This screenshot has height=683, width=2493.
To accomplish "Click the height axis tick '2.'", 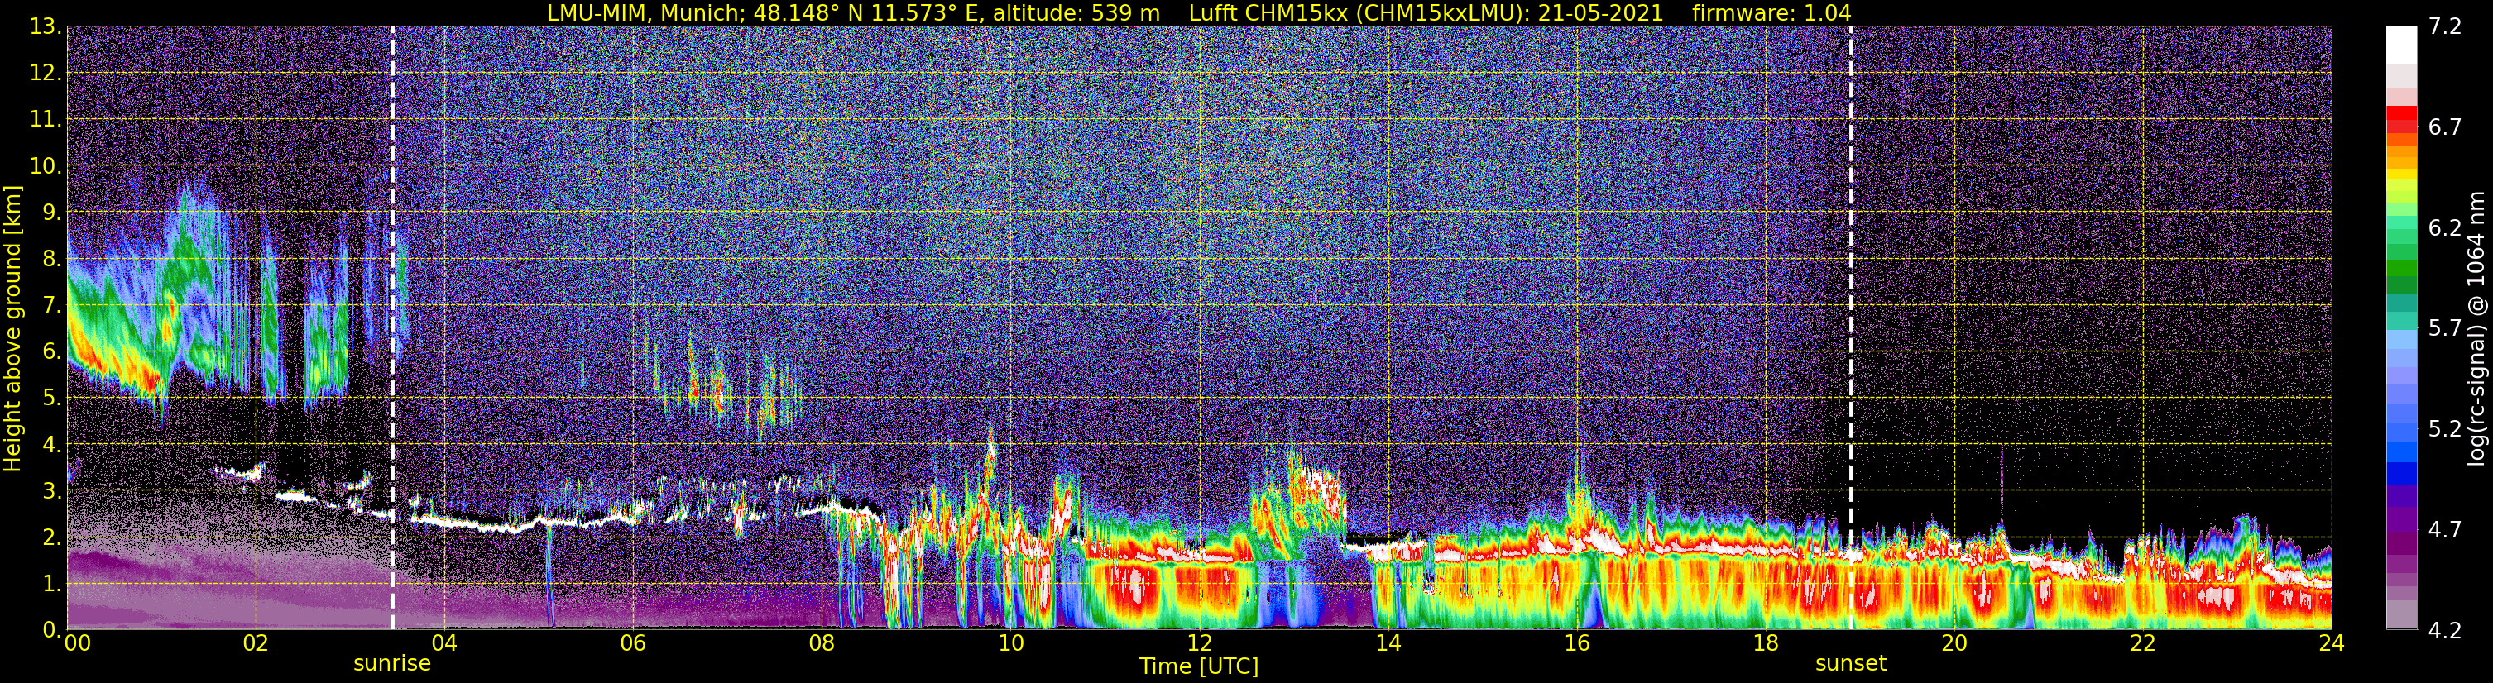I will point(52,538).
